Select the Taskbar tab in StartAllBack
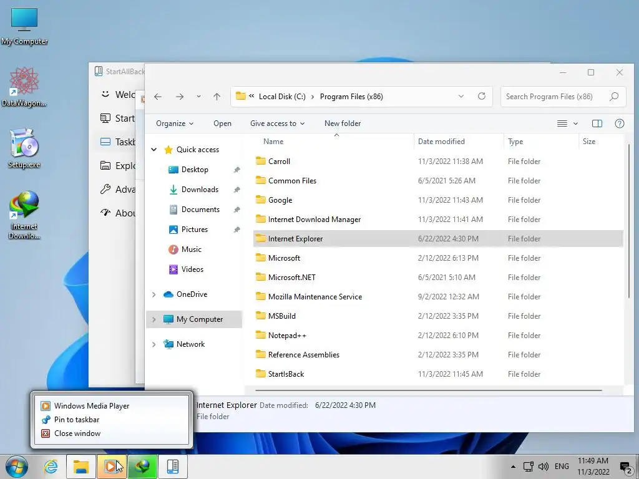639x479 pixels. [118, 142]
